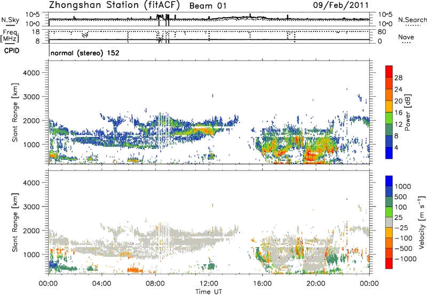
Task: Click the Power [dB] colorbar label
Action: pos(407,112)
